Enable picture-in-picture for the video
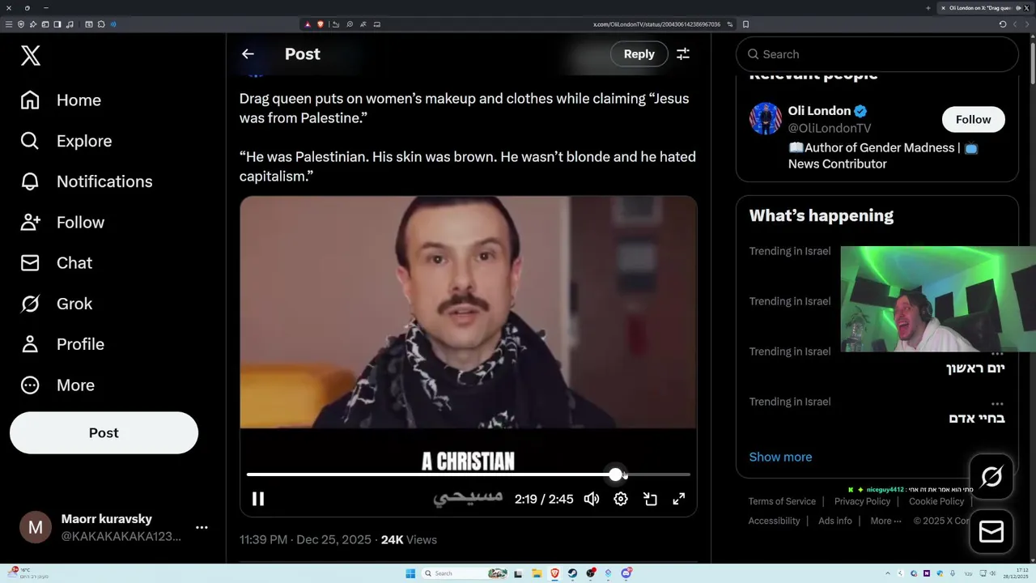This screenshot has width=1036, height=583. pos(650,499)
